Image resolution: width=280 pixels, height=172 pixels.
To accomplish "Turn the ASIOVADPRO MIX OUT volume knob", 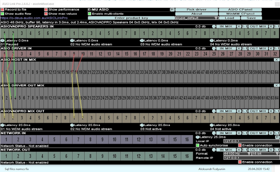I will coord(214,111).
